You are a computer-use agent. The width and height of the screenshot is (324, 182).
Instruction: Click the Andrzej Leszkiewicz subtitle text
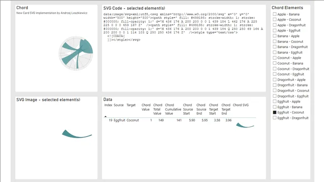pos(52,13)
